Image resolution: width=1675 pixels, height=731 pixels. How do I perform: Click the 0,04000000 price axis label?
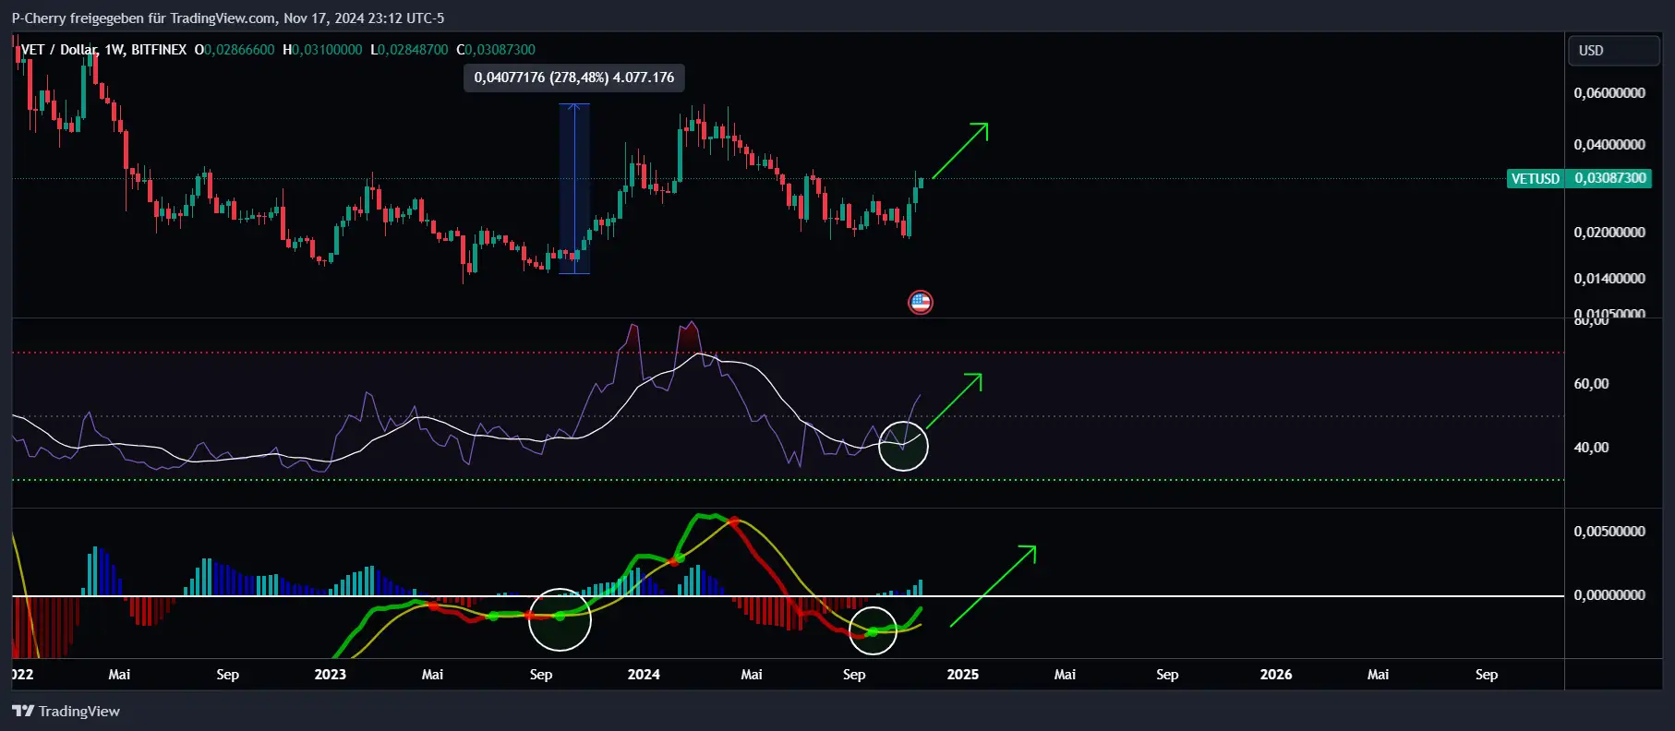click(x=1609, y=145)
